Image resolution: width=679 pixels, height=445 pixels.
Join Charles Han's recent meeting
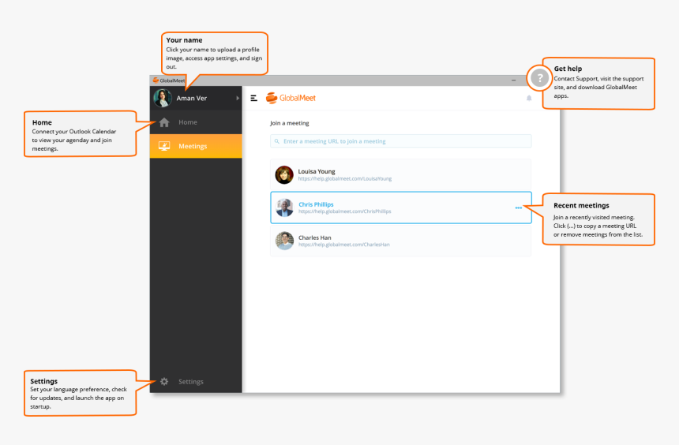(400, 241)
